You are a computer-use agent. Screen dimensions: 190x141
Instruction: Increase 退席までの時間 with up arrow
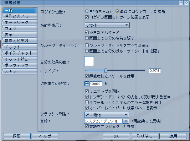(x=87, y=83)
